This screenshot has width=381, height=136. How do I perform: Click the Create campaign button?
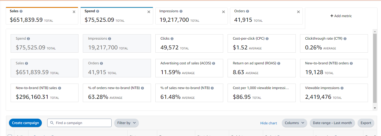click(x=25, y=123)
